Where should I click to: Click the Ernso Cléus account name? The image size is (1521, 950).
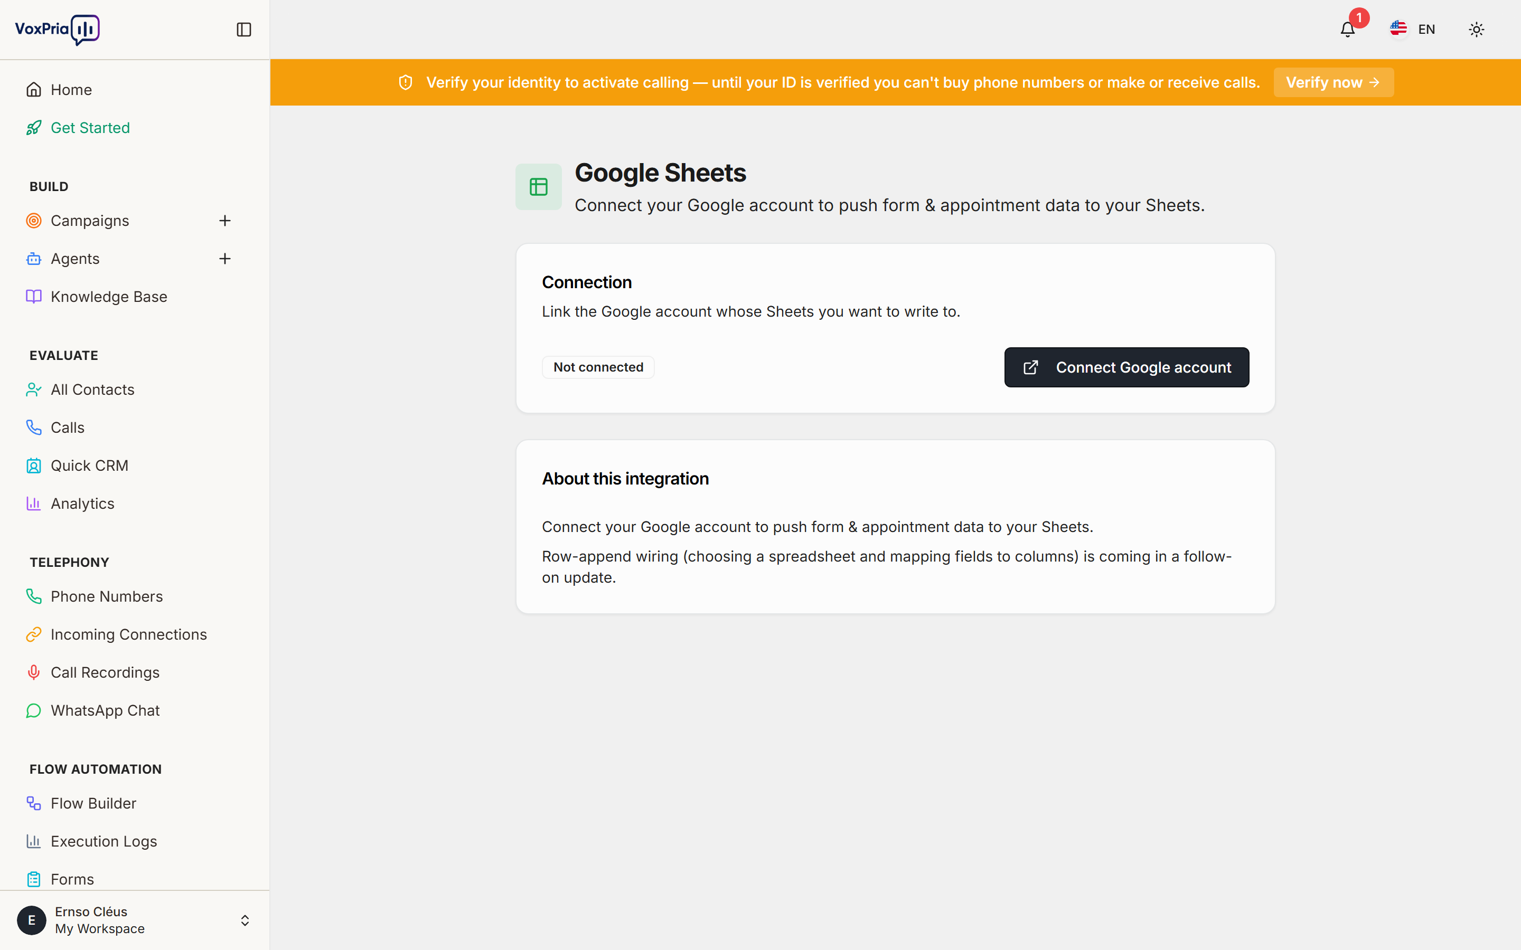91,911
